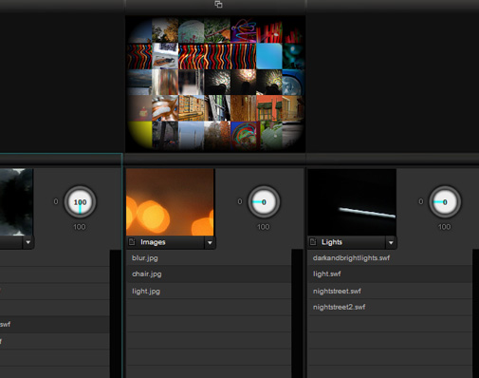The width and height of the screenshot is (479, 378).
Task: Select light.jpg in the Images list
Action: pyautogui.click(x=209, y=292)
